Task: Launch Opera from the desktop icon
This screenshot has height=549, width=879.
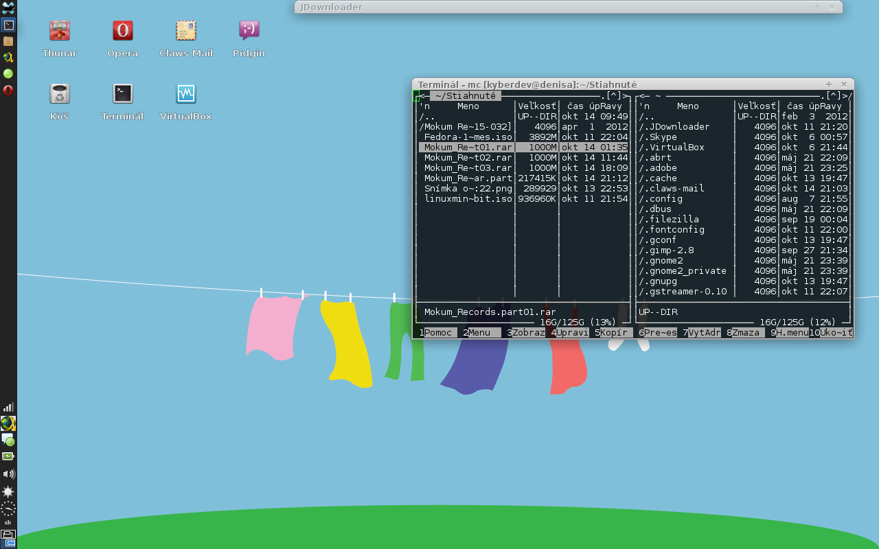Action: tap(122, 31)
